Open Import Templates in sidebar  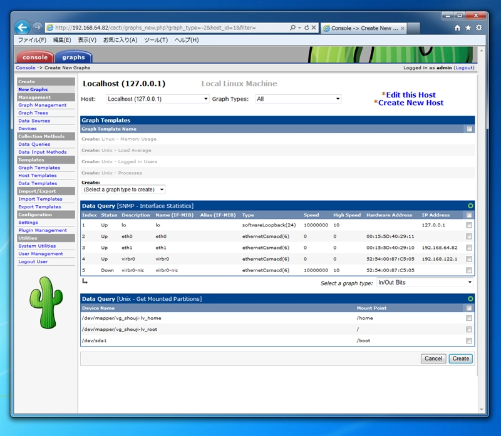tap(40, 199)
